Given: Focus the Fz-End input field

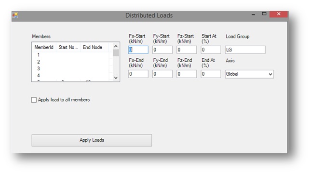Looking at the screenshot, I should coord(187,74).
